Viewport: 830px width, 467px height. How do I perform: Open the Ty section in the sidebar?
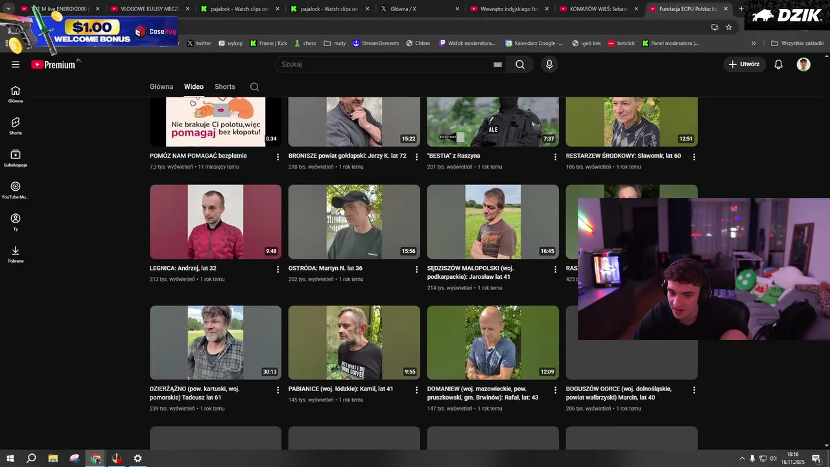pyautogui.click(x=16, y=222)
